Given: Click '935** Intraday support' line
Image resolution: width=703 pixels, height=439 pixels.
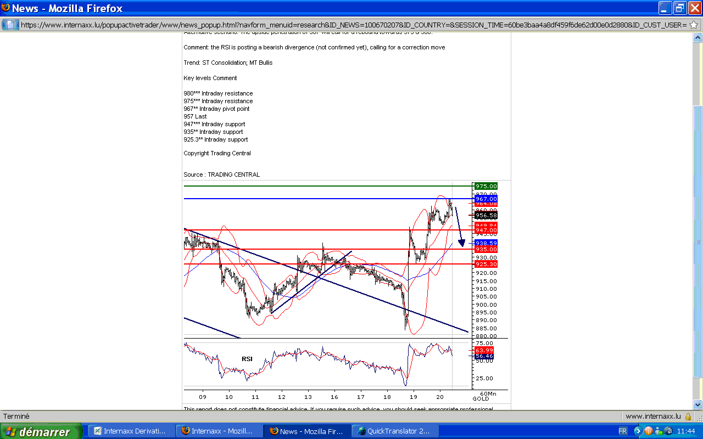Looking at the screenshot, I should tap(213, 132).
